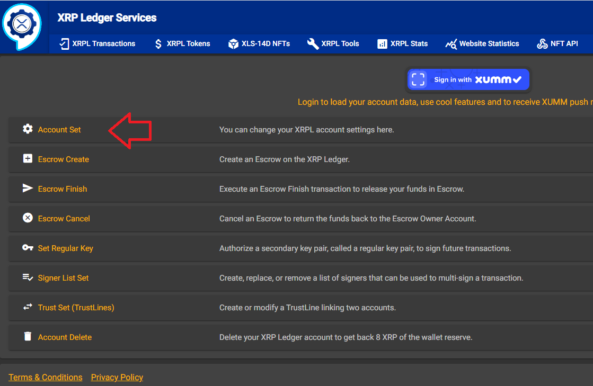Open the XRPL Stats menu
Image resolution: width=593 pixels, height=386 pixels.
click(x=402, y=43)
